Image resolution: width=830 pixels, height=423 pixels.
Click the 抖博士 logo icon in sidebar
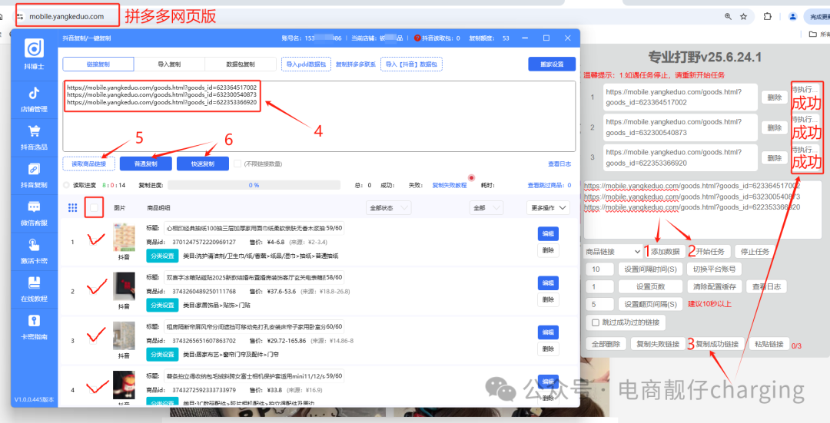[x=35, y=48]
